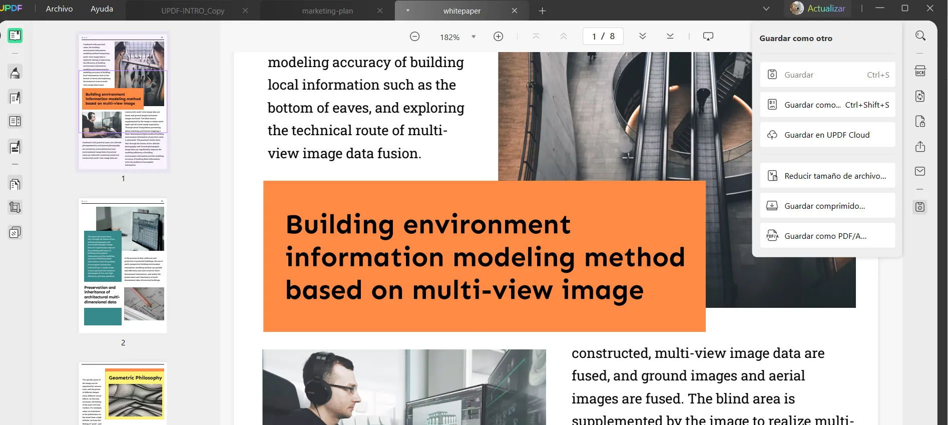Viewport: 948px width, 425px height.
Task: Select page 3 Geometric Philosophy thumbnail
Action: (x=123, y=394)
